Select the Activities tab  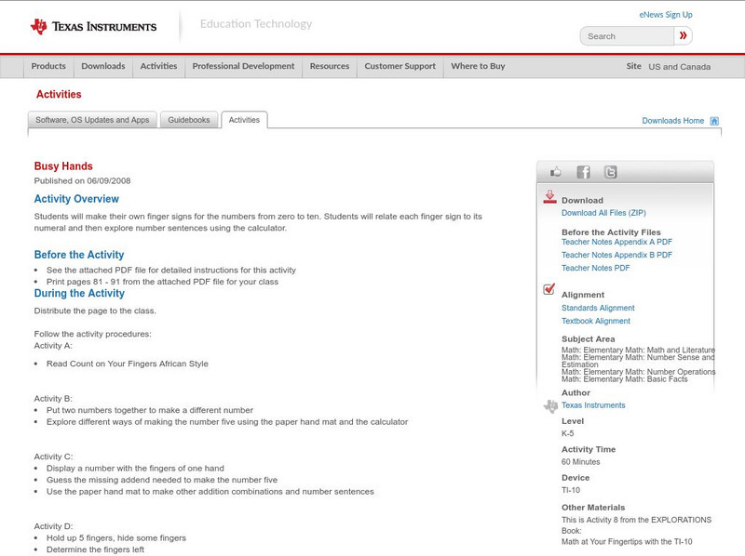[244, 120]
